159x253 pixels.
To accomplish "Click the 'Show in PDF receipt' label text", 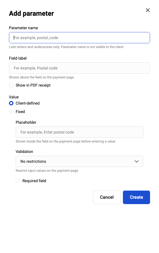I will coord(33,85).
